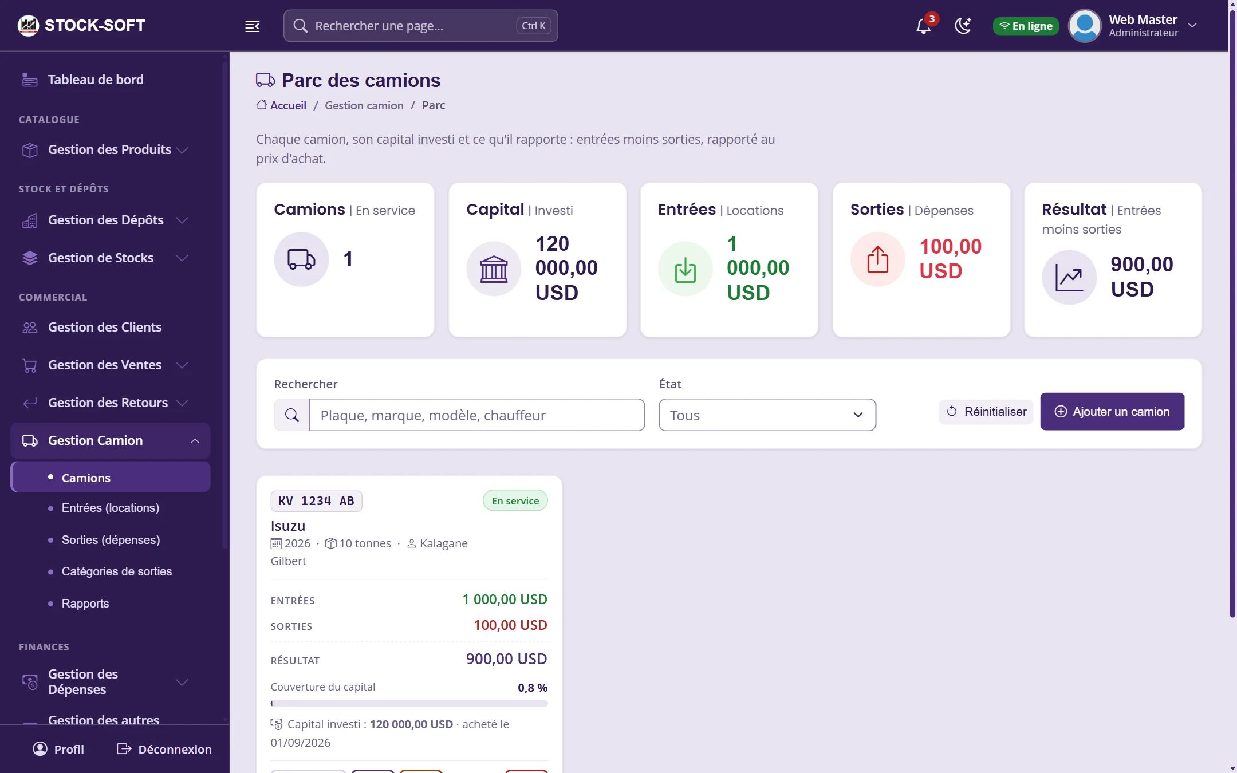
Task: Click the Couverture du capital progress bar
Action: point(409,703)
